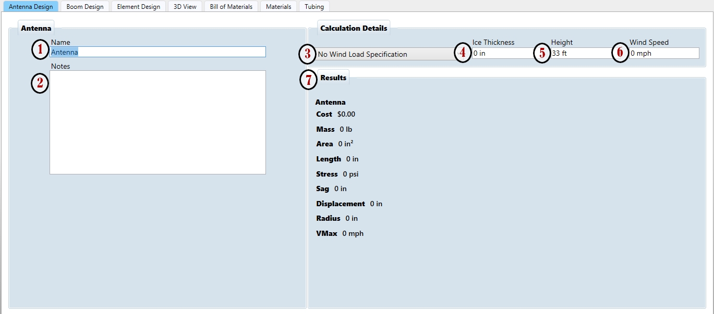Click the number 5 marker by Height
This screenshot has width=714, height=314.
542,53
